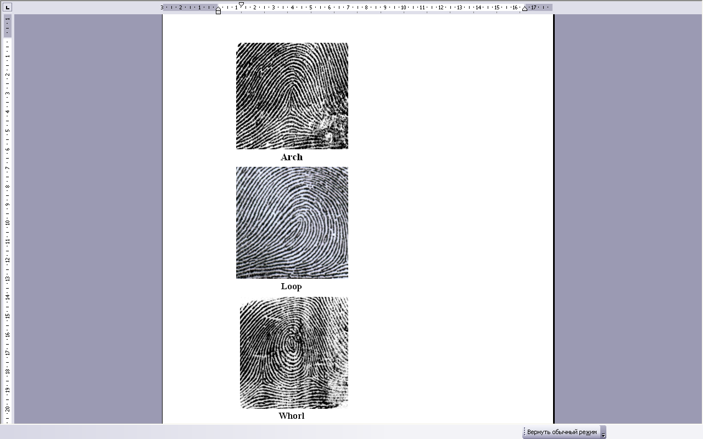This screenshot has height=439, width=703.
Task: Select the hanging indent triangle on ruler
Action: (218, 8)
